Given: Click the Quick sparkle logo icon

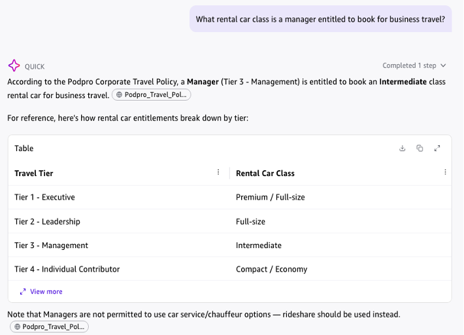Looking at the screenshot, I should (x=14, y=65).
